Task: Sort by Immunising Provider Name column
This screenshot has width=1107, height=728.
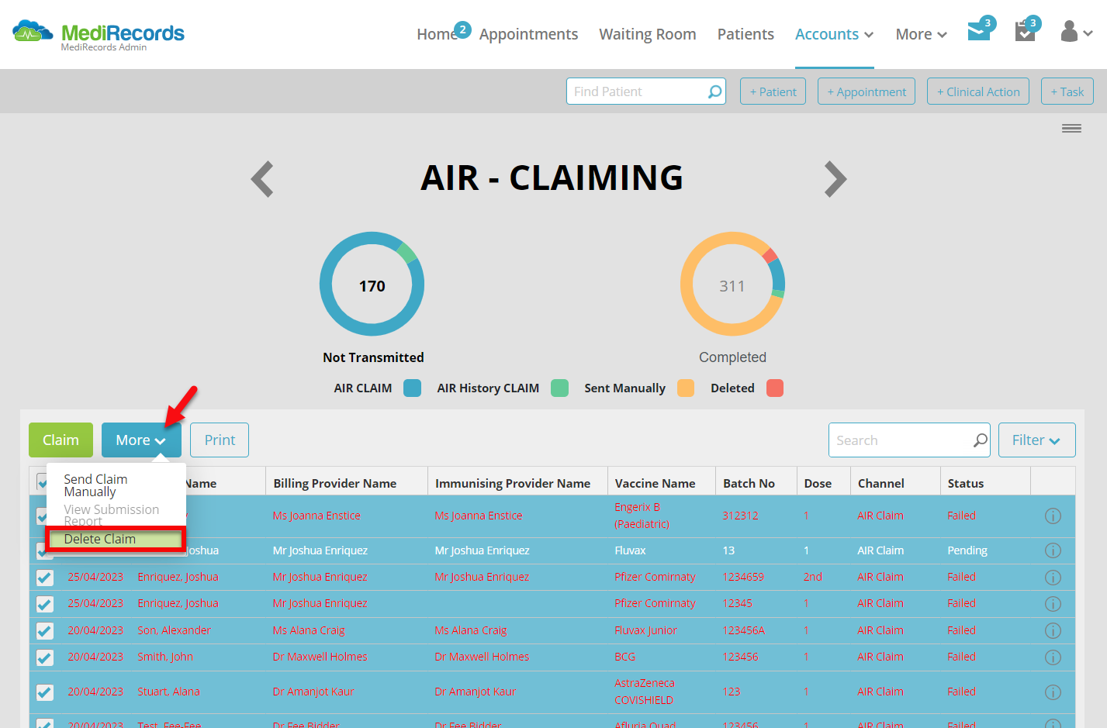Action: pos(513,483)
